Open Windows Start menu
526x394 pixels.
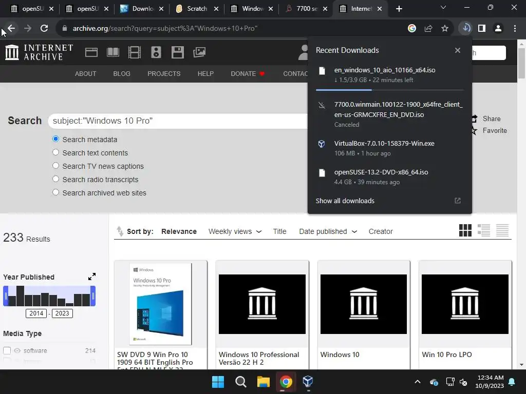click(218, 382)
